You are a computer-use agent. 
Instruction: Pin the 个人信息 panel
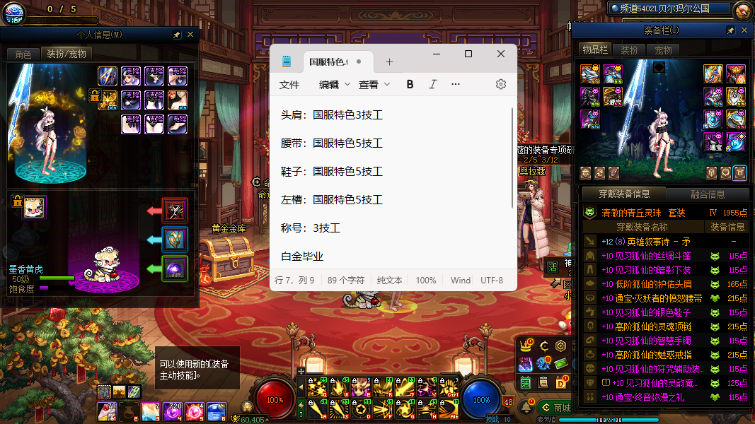(177, 35)
